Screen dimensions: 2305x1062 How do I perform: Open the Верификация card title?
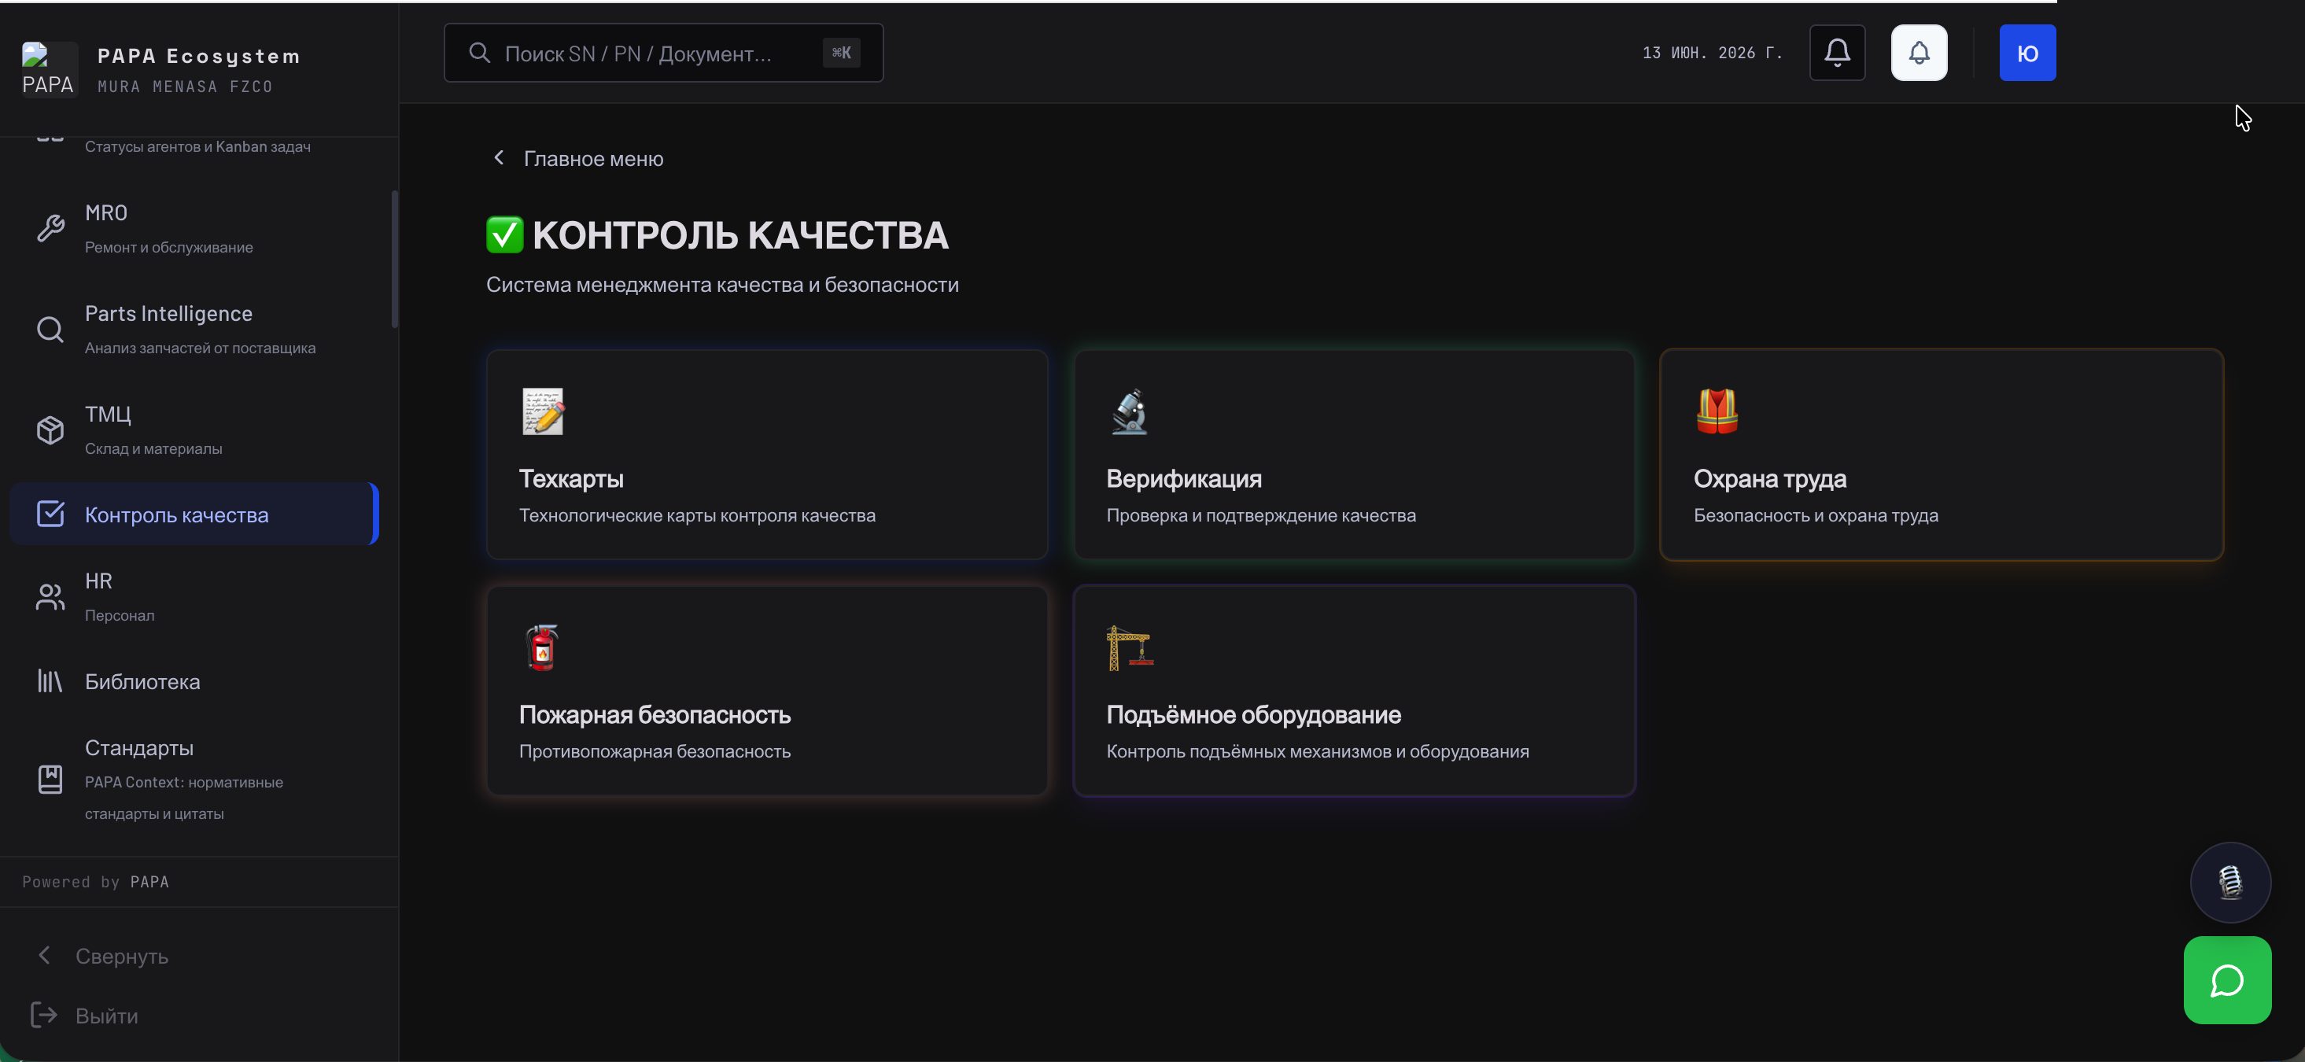coord(1183,478)
